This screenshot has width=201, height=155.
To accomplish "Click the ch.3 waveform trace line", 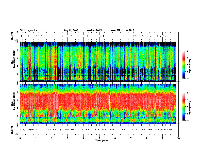I will pyautogui.click(x=98, y=130).
